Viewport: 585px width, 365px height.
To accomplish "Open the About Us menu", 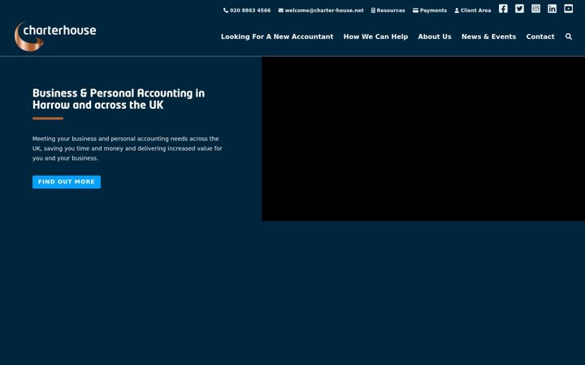I will (435, 36).
